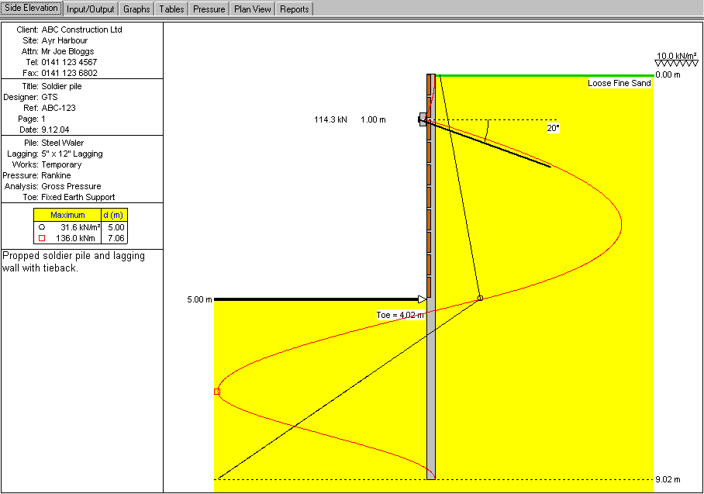Click the white excavation level arrow marker
Viewport: 704px width, 494px height.
422,299
